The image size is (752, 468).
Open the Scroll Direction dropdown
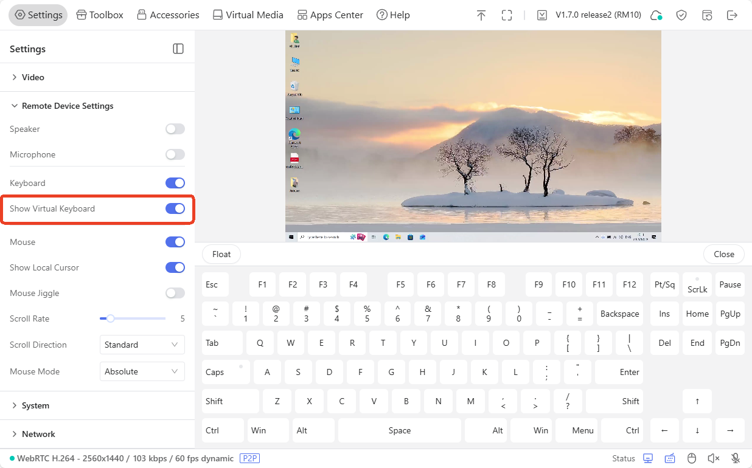142,345
